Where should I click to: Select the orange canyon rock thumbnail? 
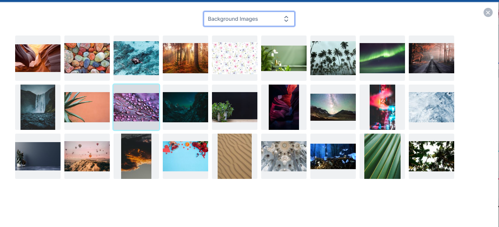tap(38, 58)
